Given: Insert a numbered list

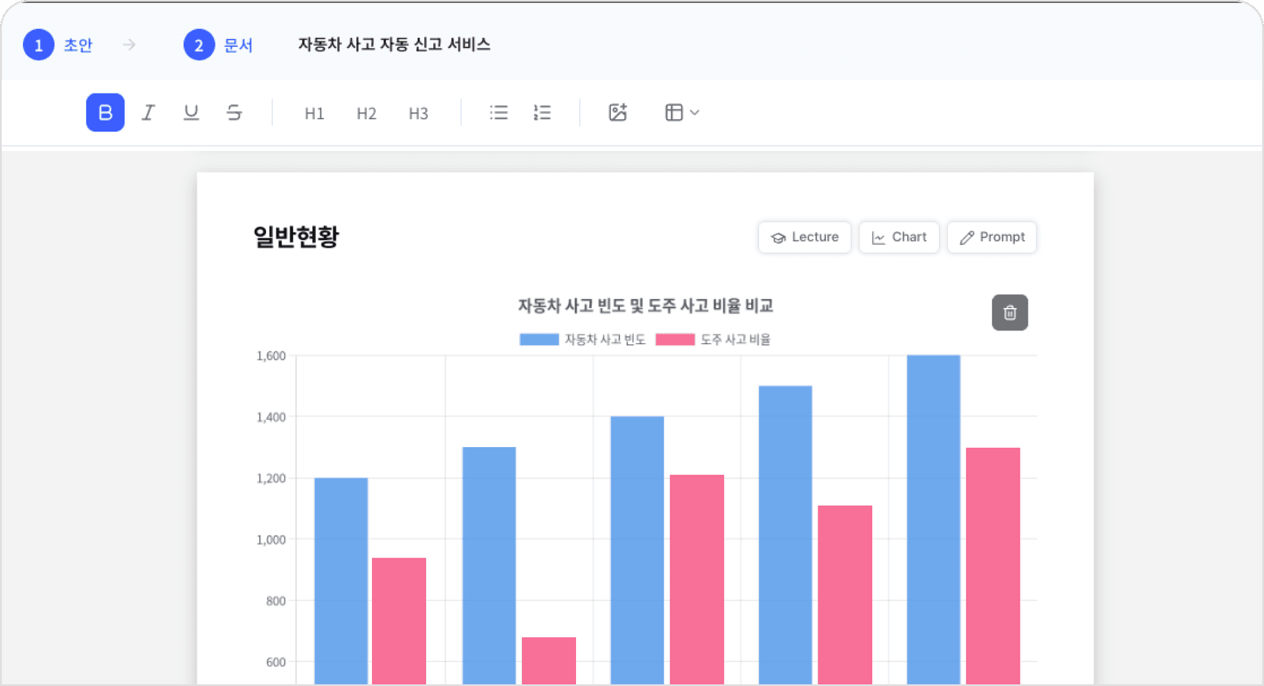Looking at the screenshot, I should 542,112.
